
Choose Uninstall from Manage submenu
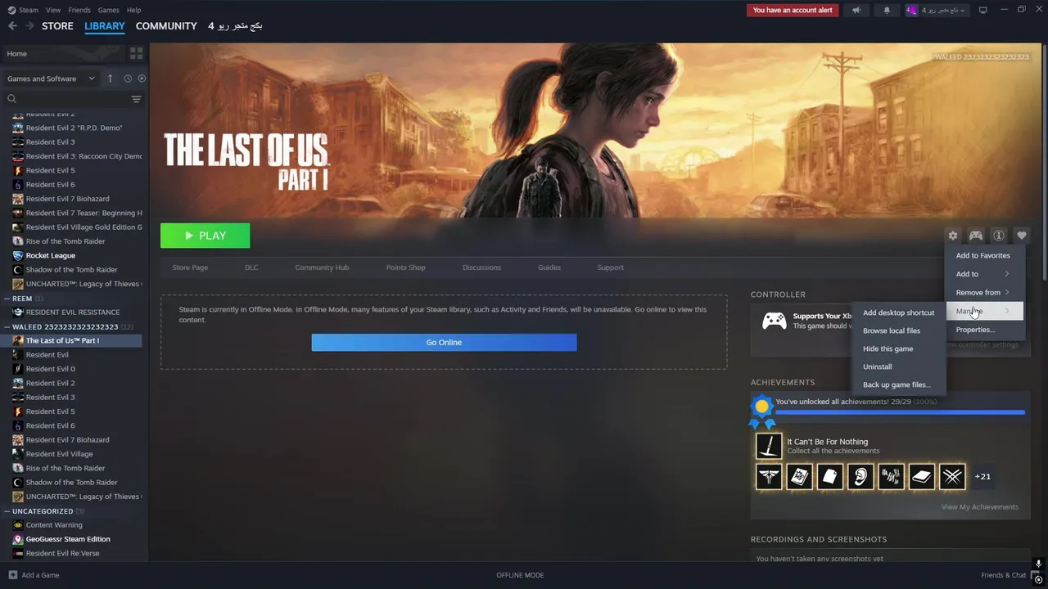pos(898,366)
